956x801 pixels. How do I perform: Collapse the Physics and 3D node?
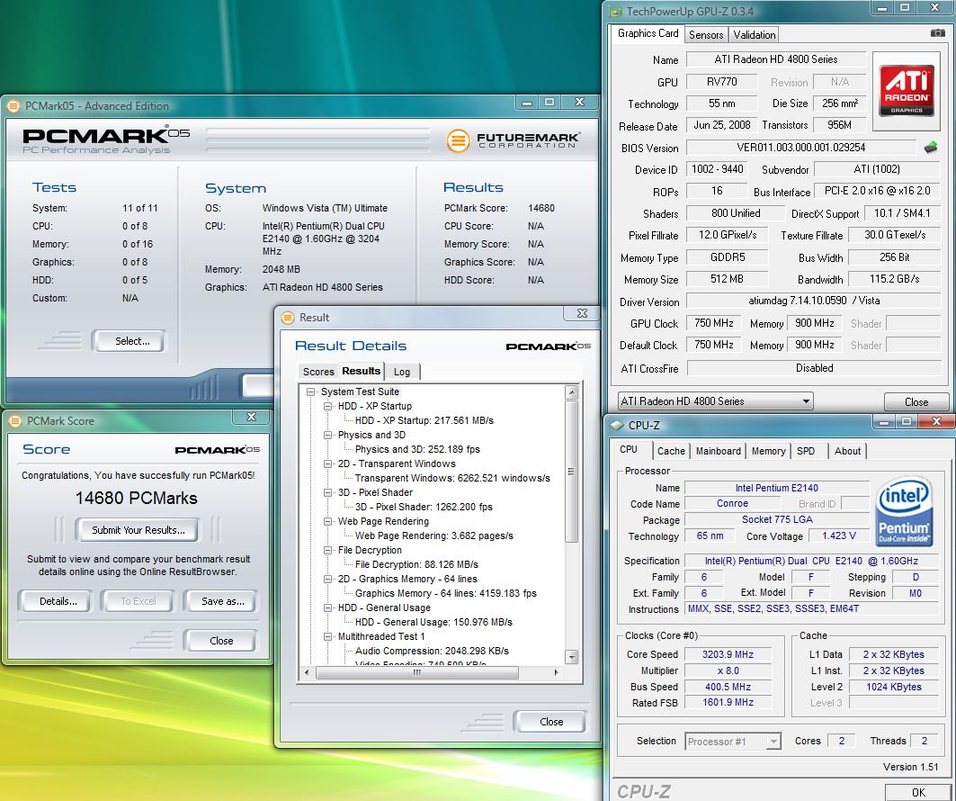point(328,435)
